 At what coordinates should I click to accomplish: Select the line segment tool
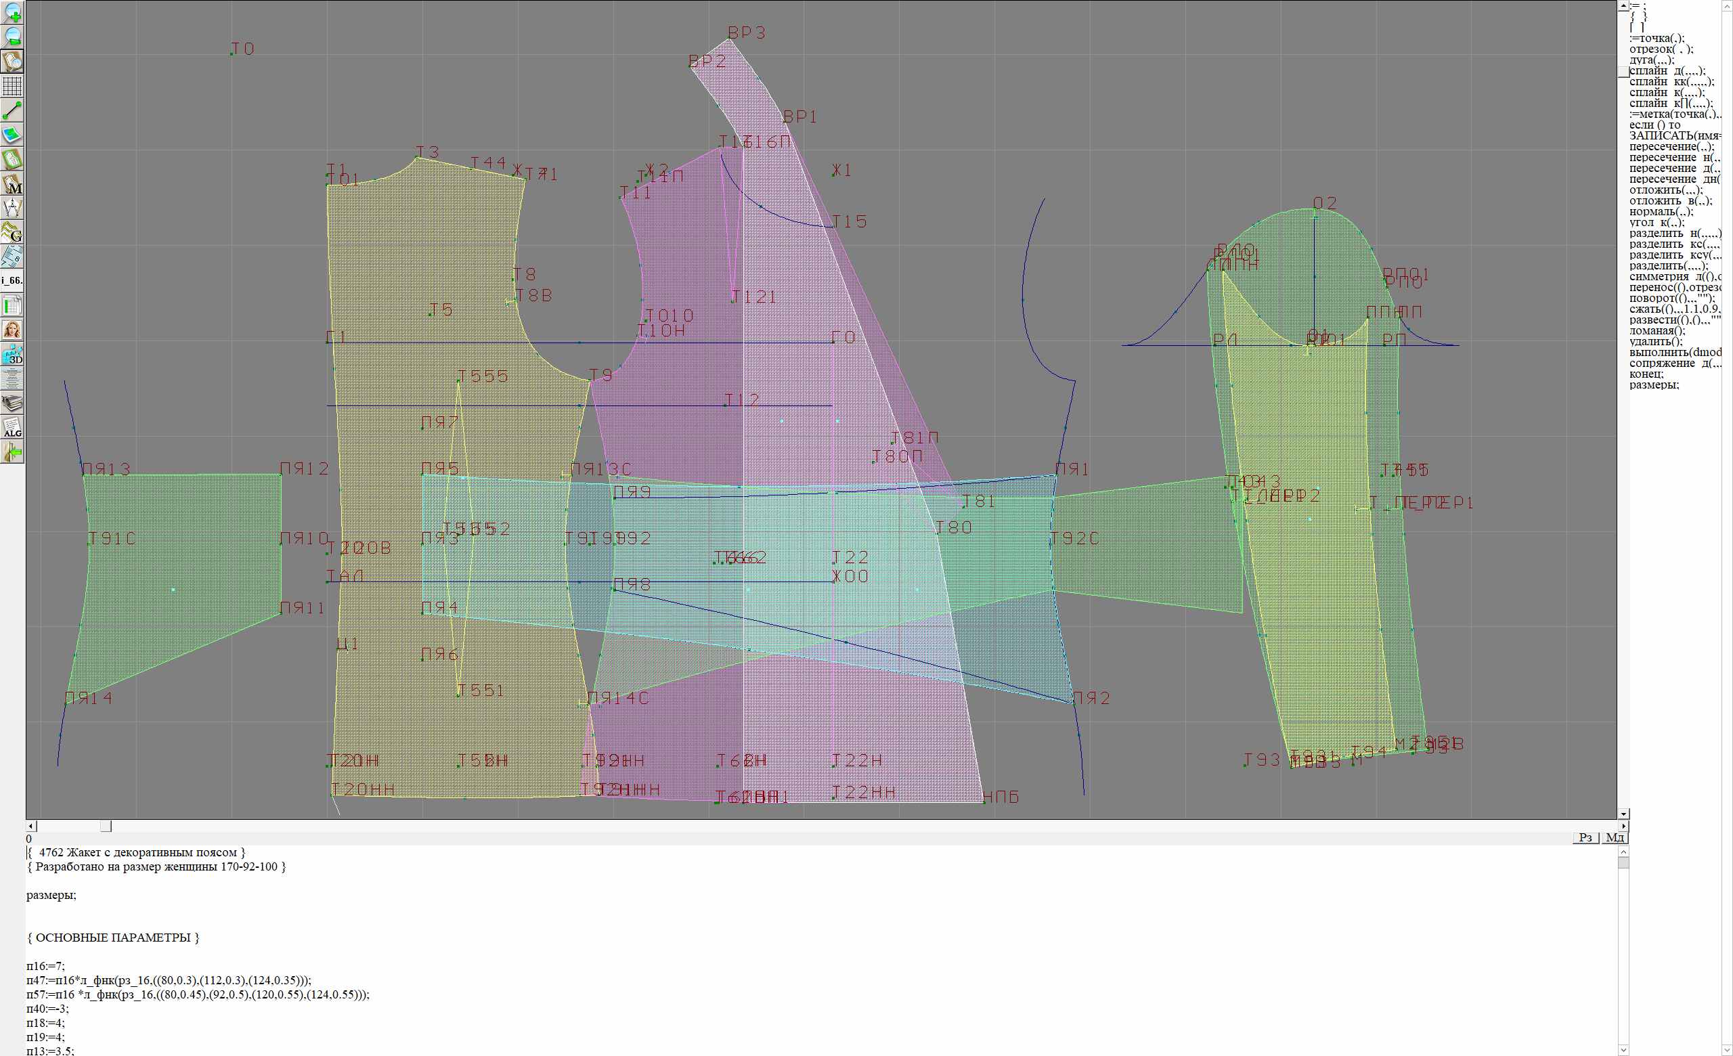coord(12,110)
